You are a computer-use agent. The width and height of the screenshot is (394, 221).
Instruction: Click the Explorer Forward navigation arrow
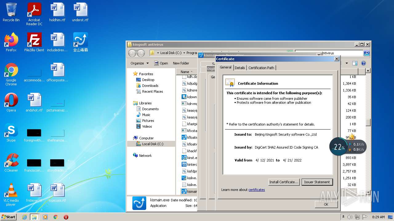pos(141,53)
